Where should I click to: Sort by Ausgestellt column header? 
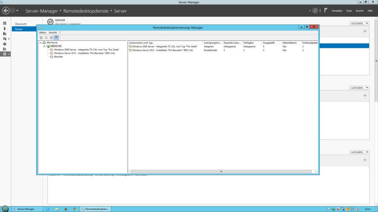pyautogui.click(x=272, y=43)
